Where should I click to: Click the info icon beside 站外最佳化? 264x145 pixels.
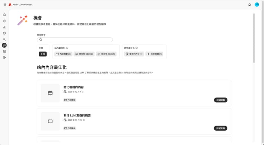click(x=137, y=48)
